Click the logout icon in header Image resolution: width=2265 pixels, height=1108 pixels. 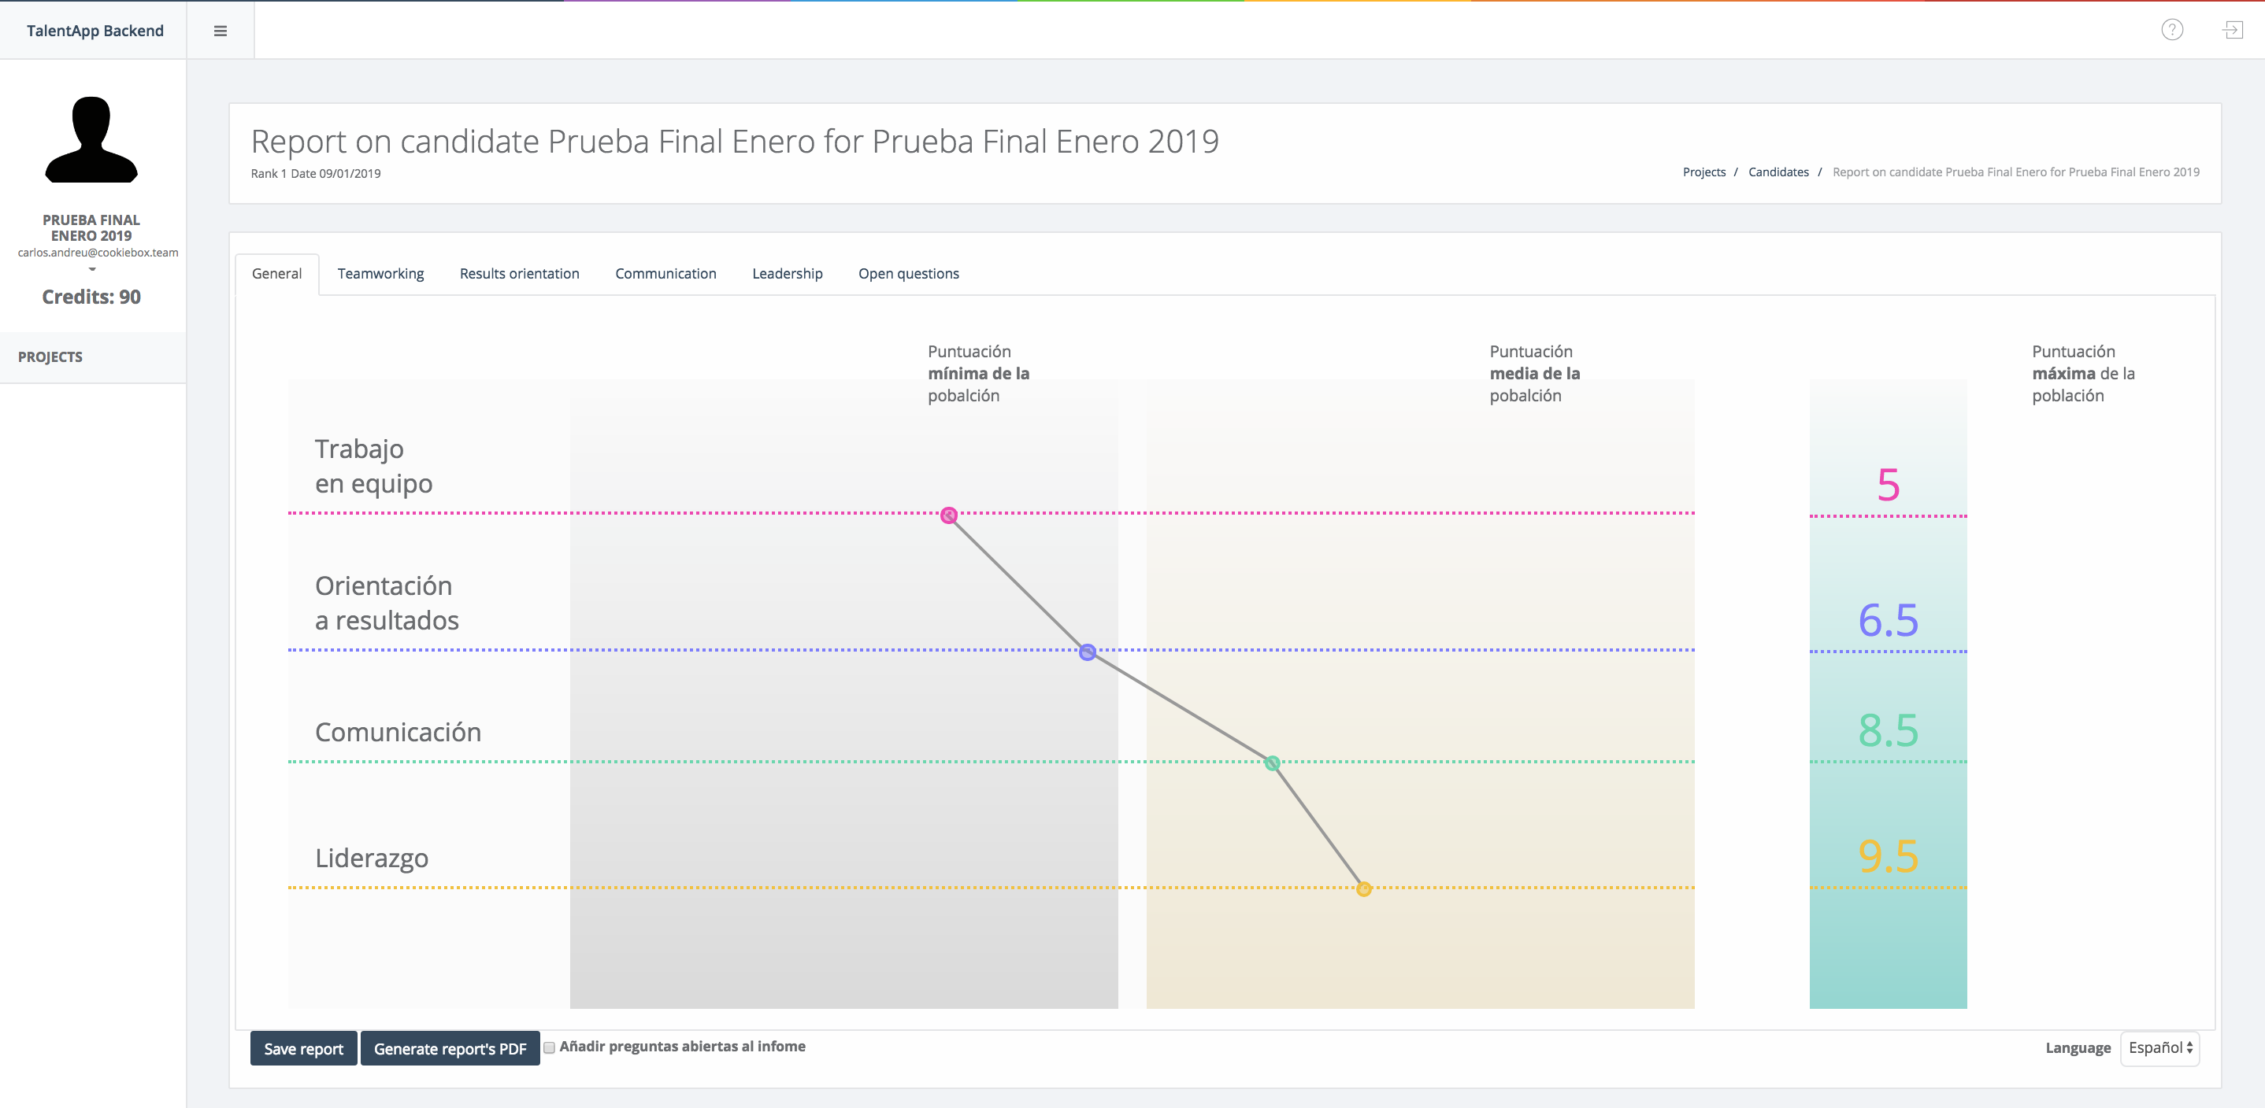pyautogui.click(x=2233, y=31)
